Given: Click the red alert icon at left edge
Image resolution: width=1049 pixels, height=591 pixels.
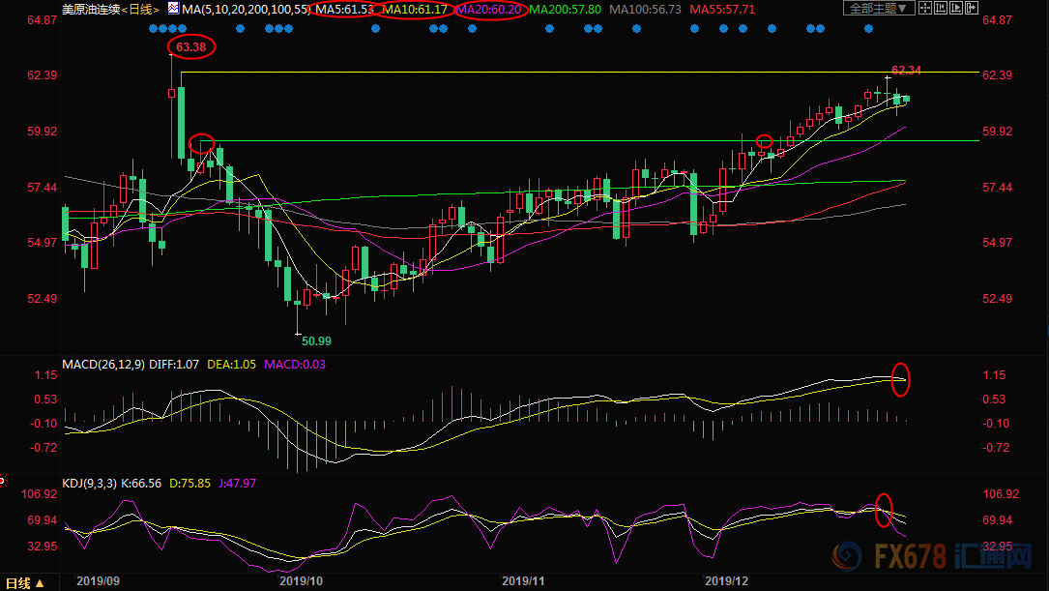Looking at the screenshot, I should [3, 480].
